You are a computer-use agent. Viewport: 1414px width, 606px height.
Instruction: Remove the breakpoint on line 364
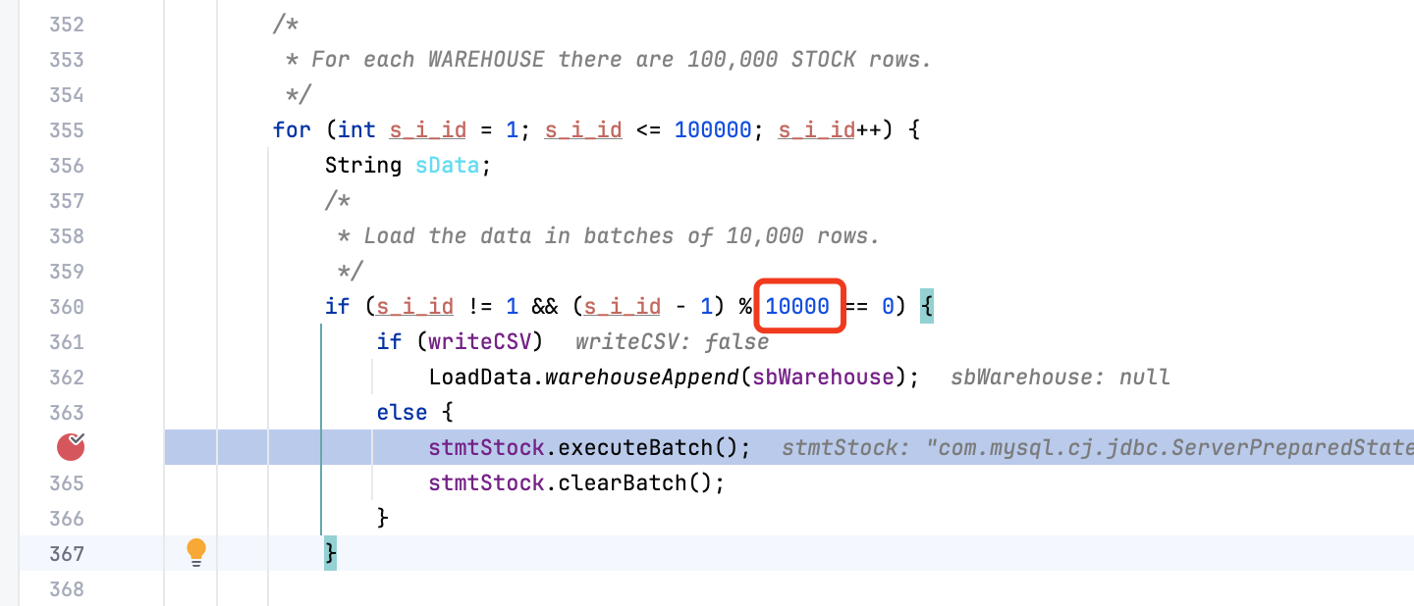pos(71,447)
